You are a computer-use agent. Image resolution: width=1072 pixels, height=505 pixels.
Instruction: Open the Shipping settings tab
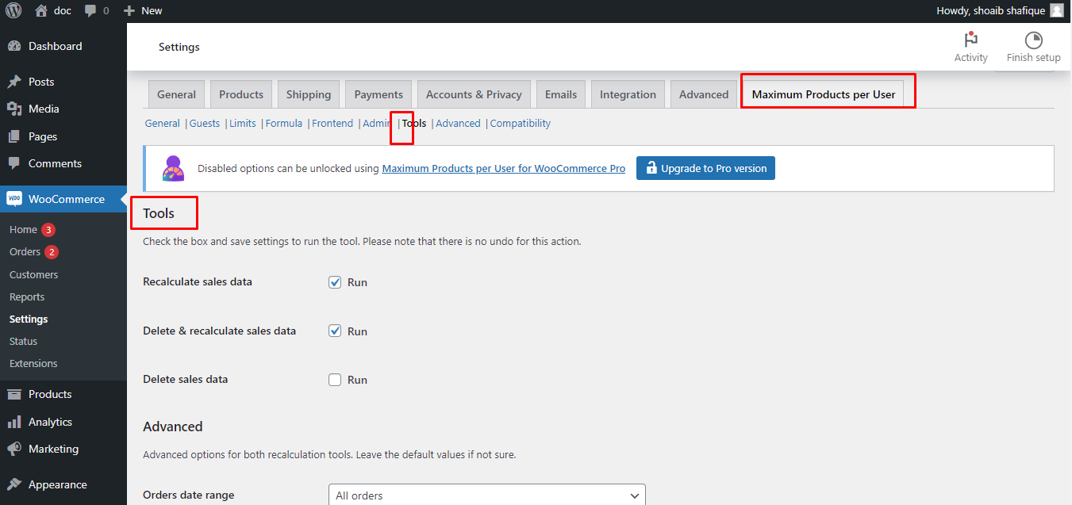(309, 94)
